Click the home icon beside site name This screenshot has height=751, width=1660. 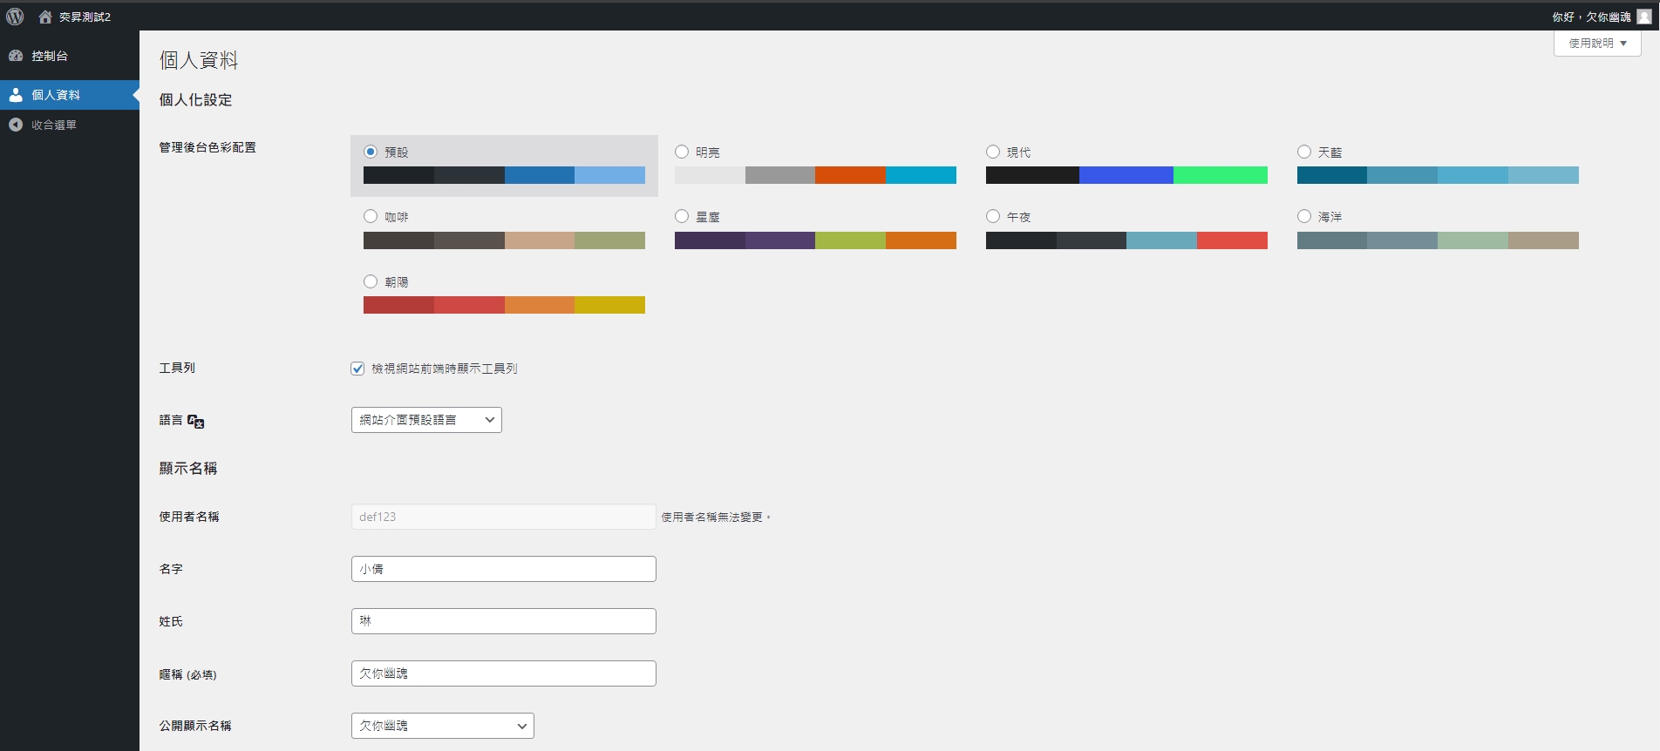[45, 17]
